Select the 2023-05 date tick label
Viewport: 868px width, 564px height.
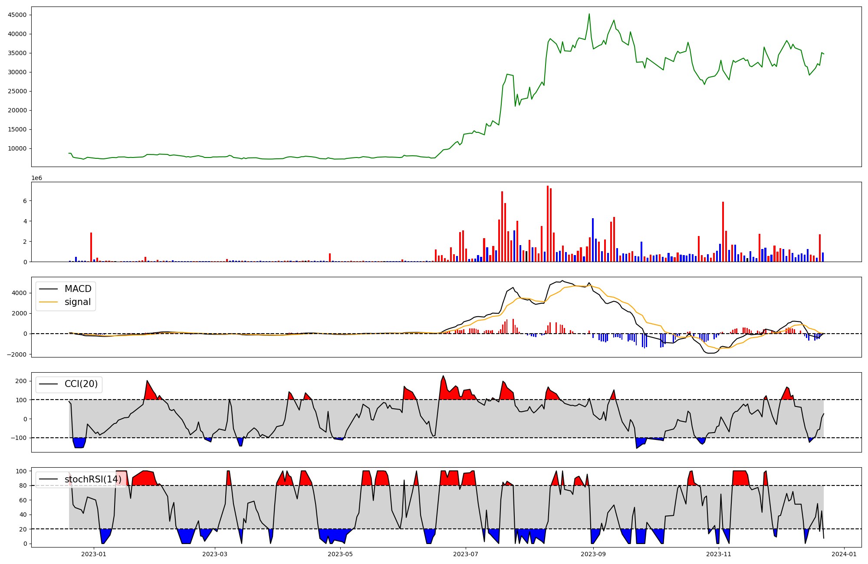(340, 554)
